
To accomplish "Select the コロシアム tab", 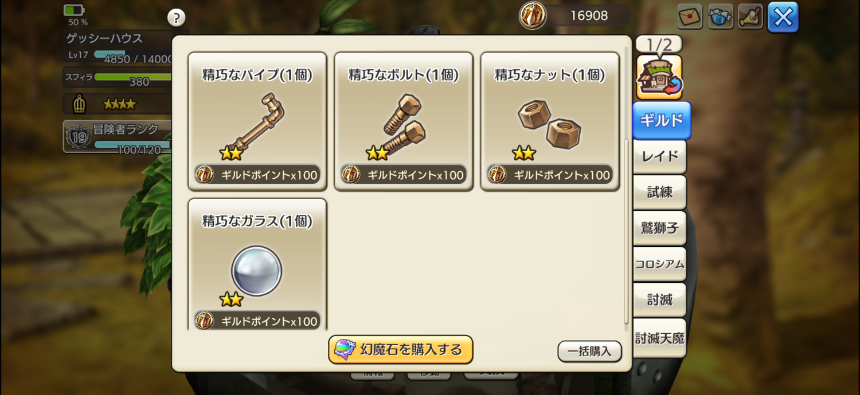I will click(659, 264).
